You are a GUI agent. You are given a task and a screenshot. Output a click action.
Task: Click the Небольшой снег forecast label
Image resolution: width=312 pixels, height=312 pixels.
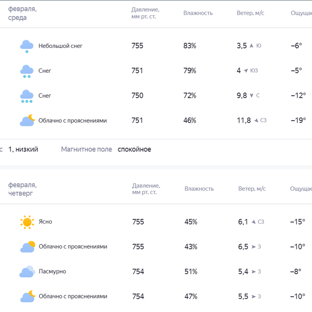point(60,46)
